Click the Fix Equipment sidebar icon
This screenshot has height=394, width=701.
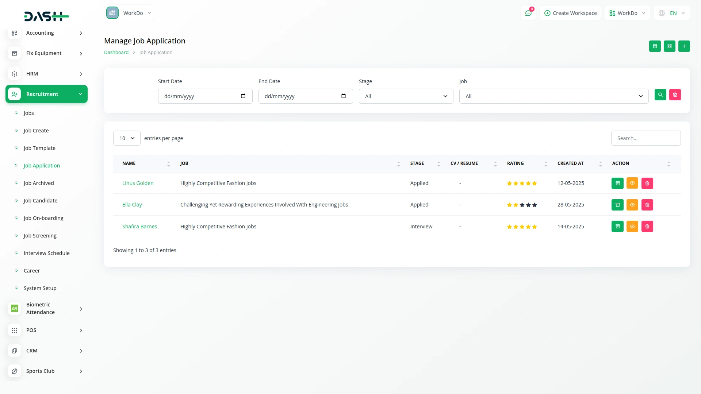click(14, 54)
